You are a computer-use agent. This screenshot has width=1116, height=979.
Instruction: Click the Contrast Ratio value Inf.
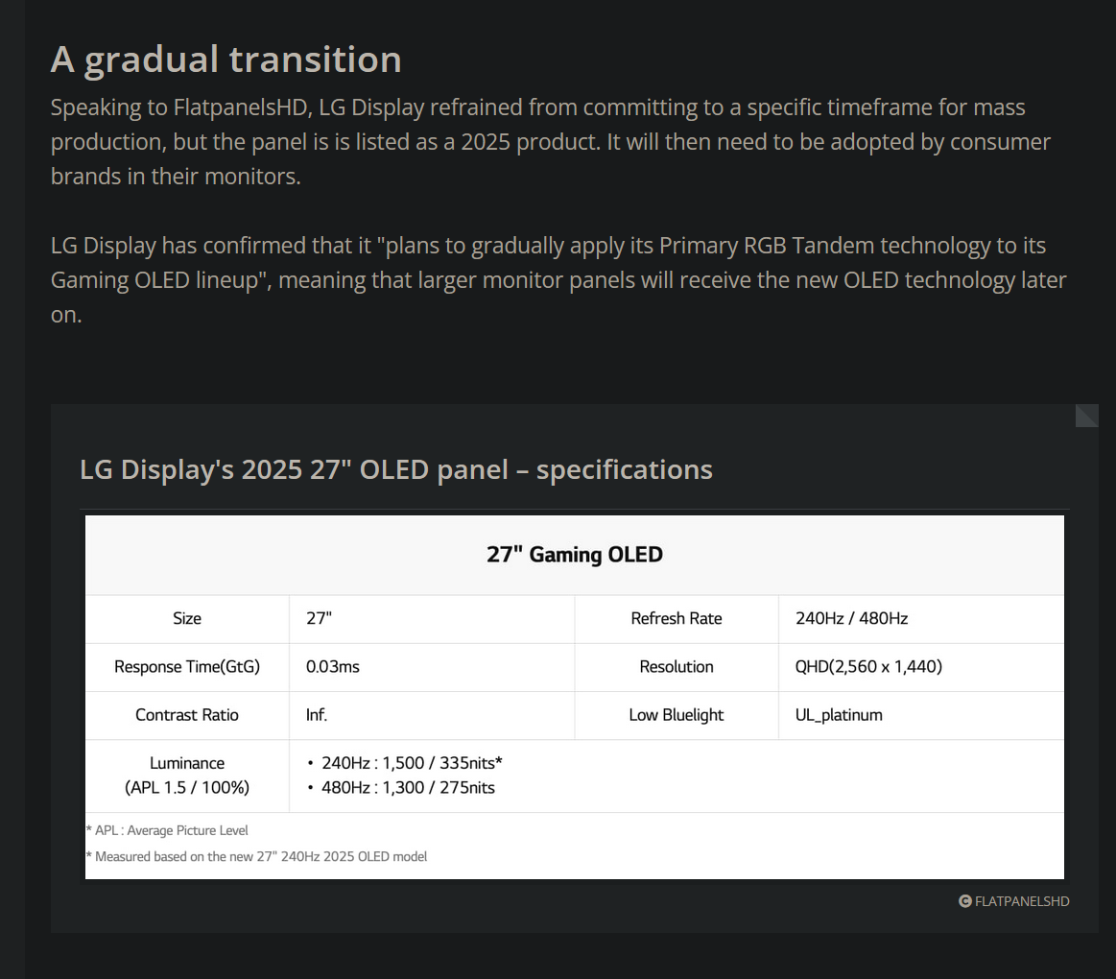pyautogui.click(x=318, y=715)
